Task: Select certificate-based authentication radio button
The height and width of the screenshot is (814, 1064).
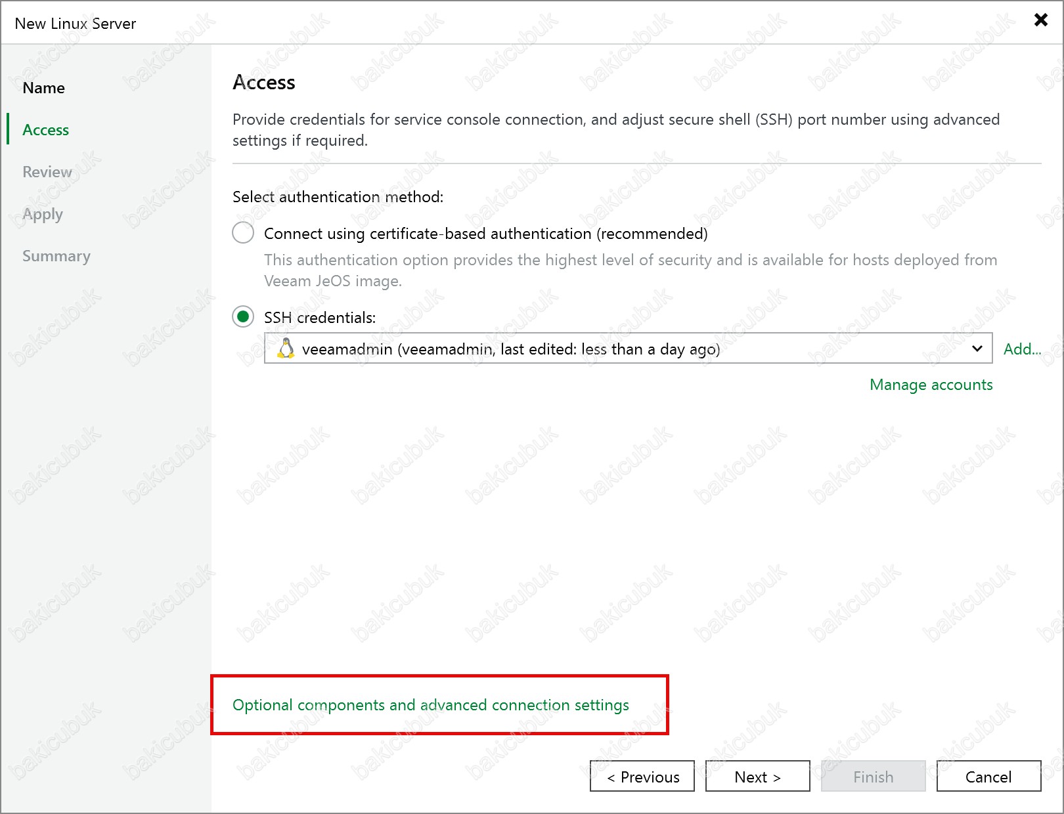Action: pyautogui.click(x=243, y=233)
